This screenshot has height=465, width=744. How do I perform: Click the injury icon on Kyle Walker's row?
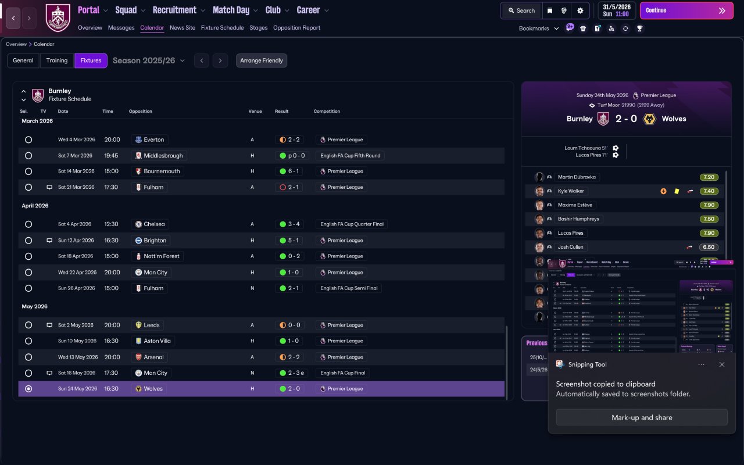point(663,191)
